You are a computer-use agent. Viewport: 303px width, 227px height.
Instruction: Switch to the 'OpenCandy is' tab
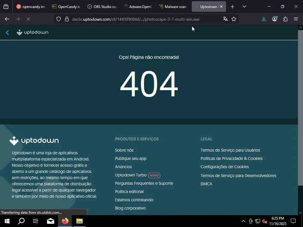66,7
